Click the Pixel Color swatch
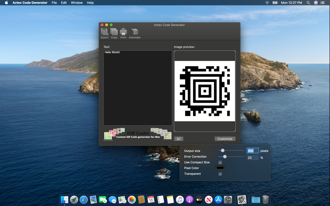Screen dimensions: 330x206 (220, 168)
